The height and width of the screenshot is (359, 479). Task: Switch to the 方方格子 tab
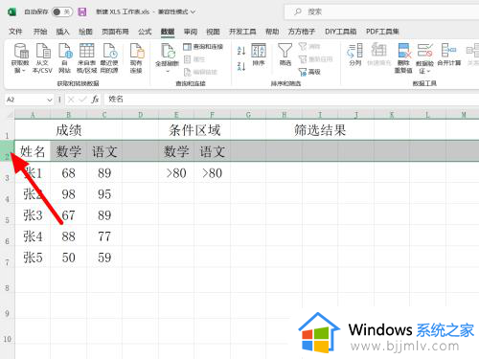click(x=302, y=32)
